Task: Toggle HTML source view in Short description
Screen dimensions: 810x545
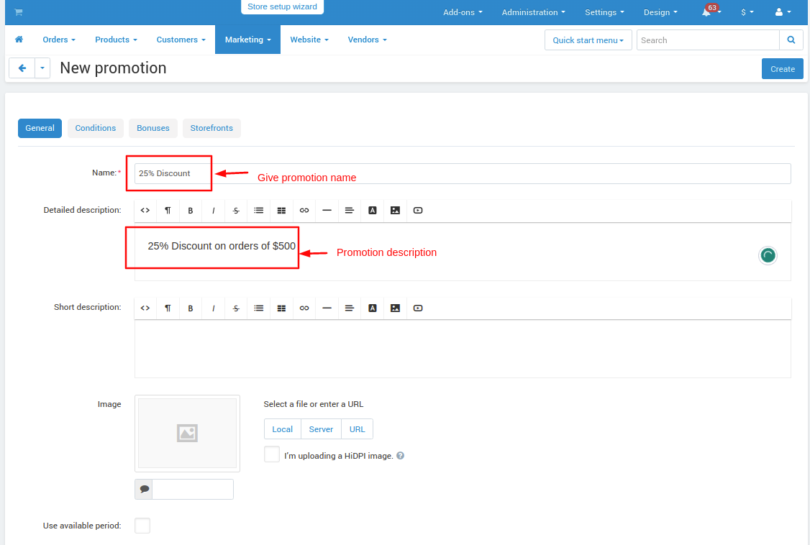Action: [145, 308]
